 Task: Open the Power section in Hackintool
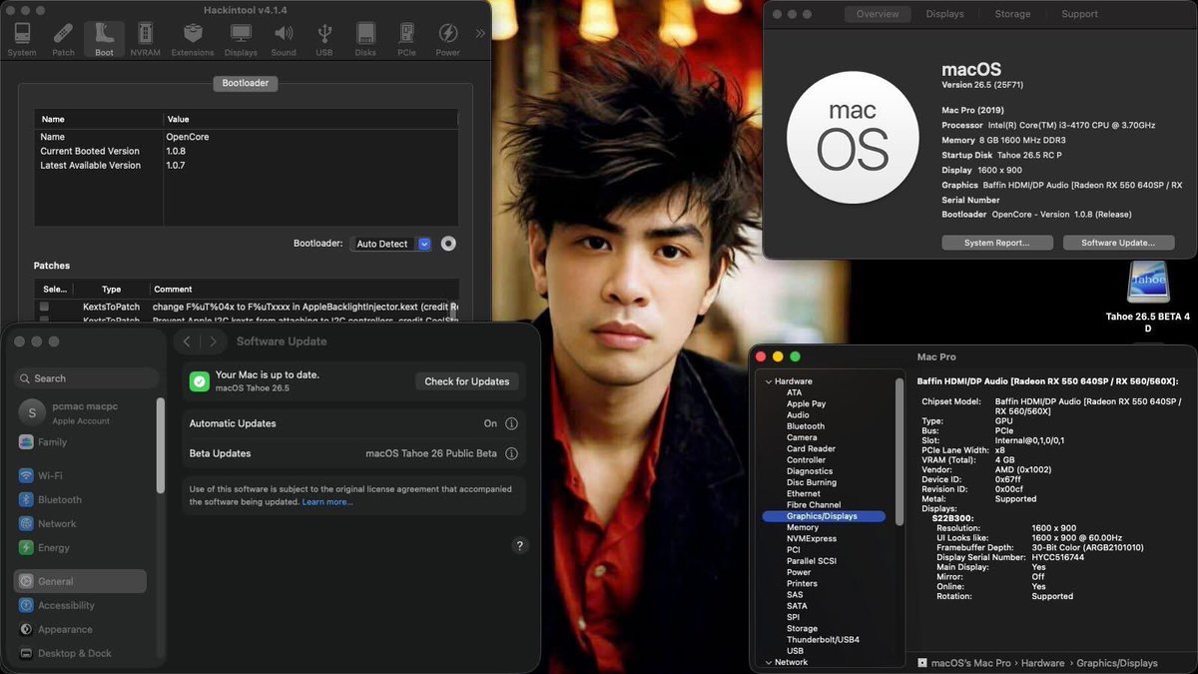(448, 39)
